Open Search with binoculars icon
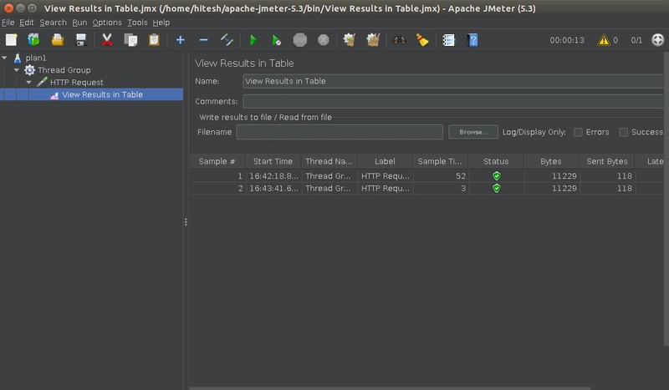Viewport: 669px width, 390px height. pyautogui.click(x=400, y=40)
